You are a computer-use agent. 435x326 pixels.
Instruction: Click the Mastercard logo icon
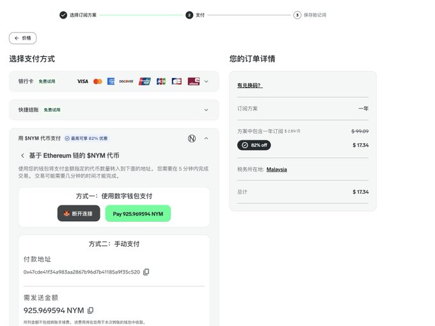pyautogui.click(x=98, y=82)
